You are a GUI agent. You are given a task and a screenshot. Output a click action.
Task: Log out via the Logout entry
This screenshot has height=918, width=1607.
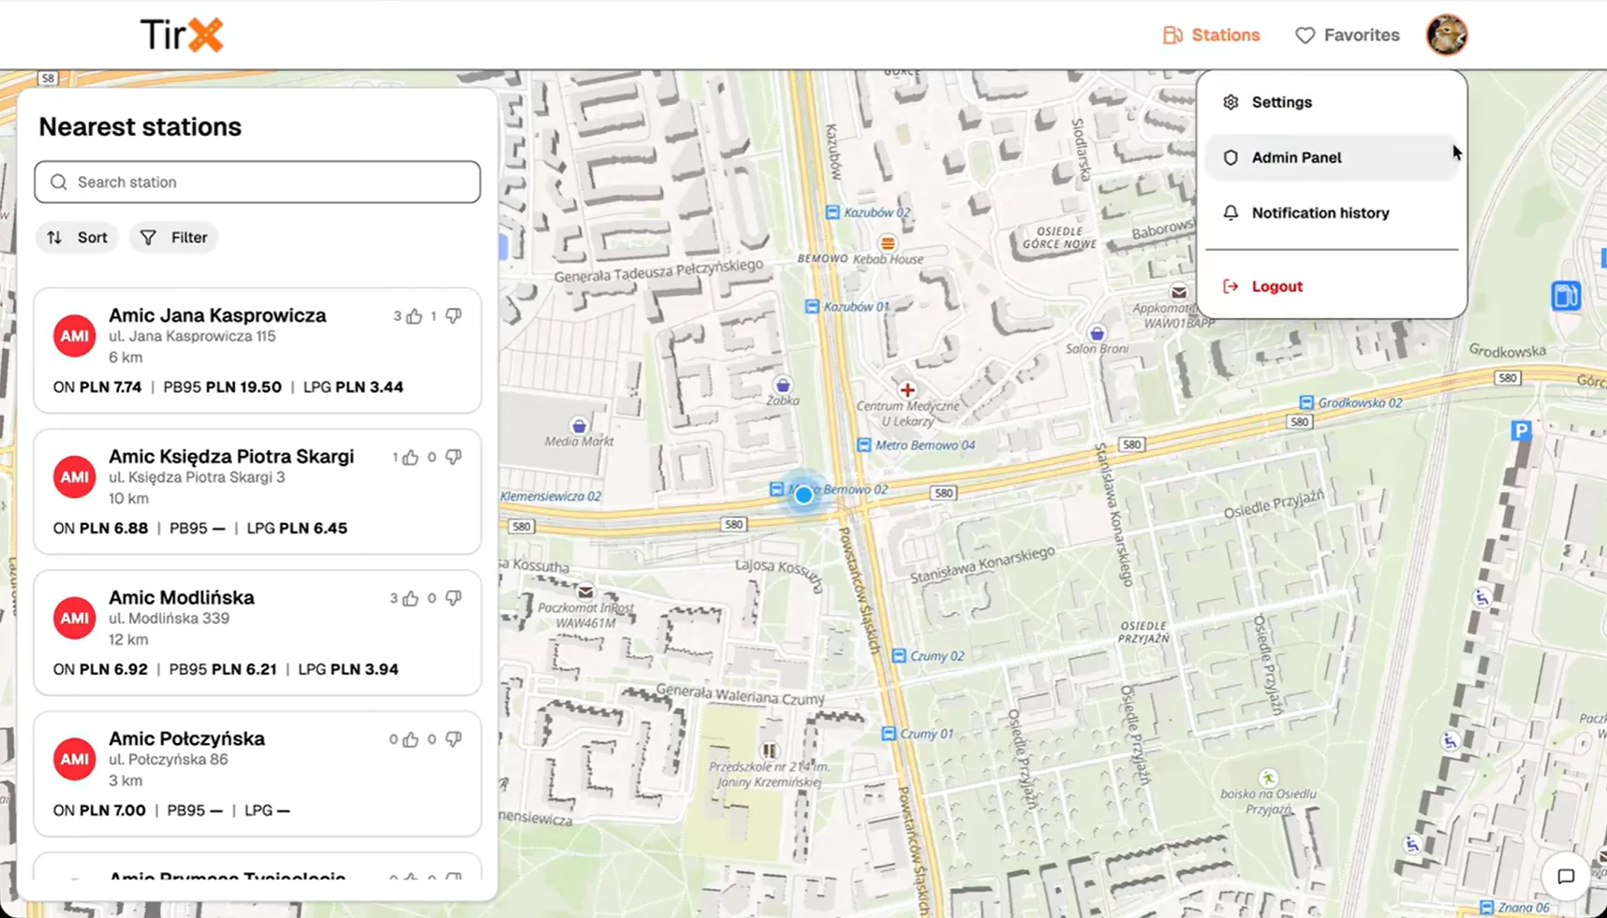(x=1332, y=286)
